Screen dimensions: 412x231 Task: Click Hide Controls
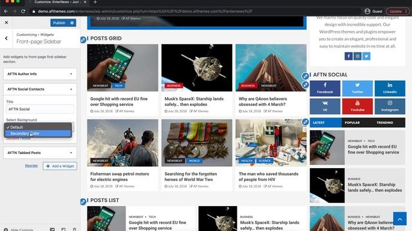[x=19, y=230]
